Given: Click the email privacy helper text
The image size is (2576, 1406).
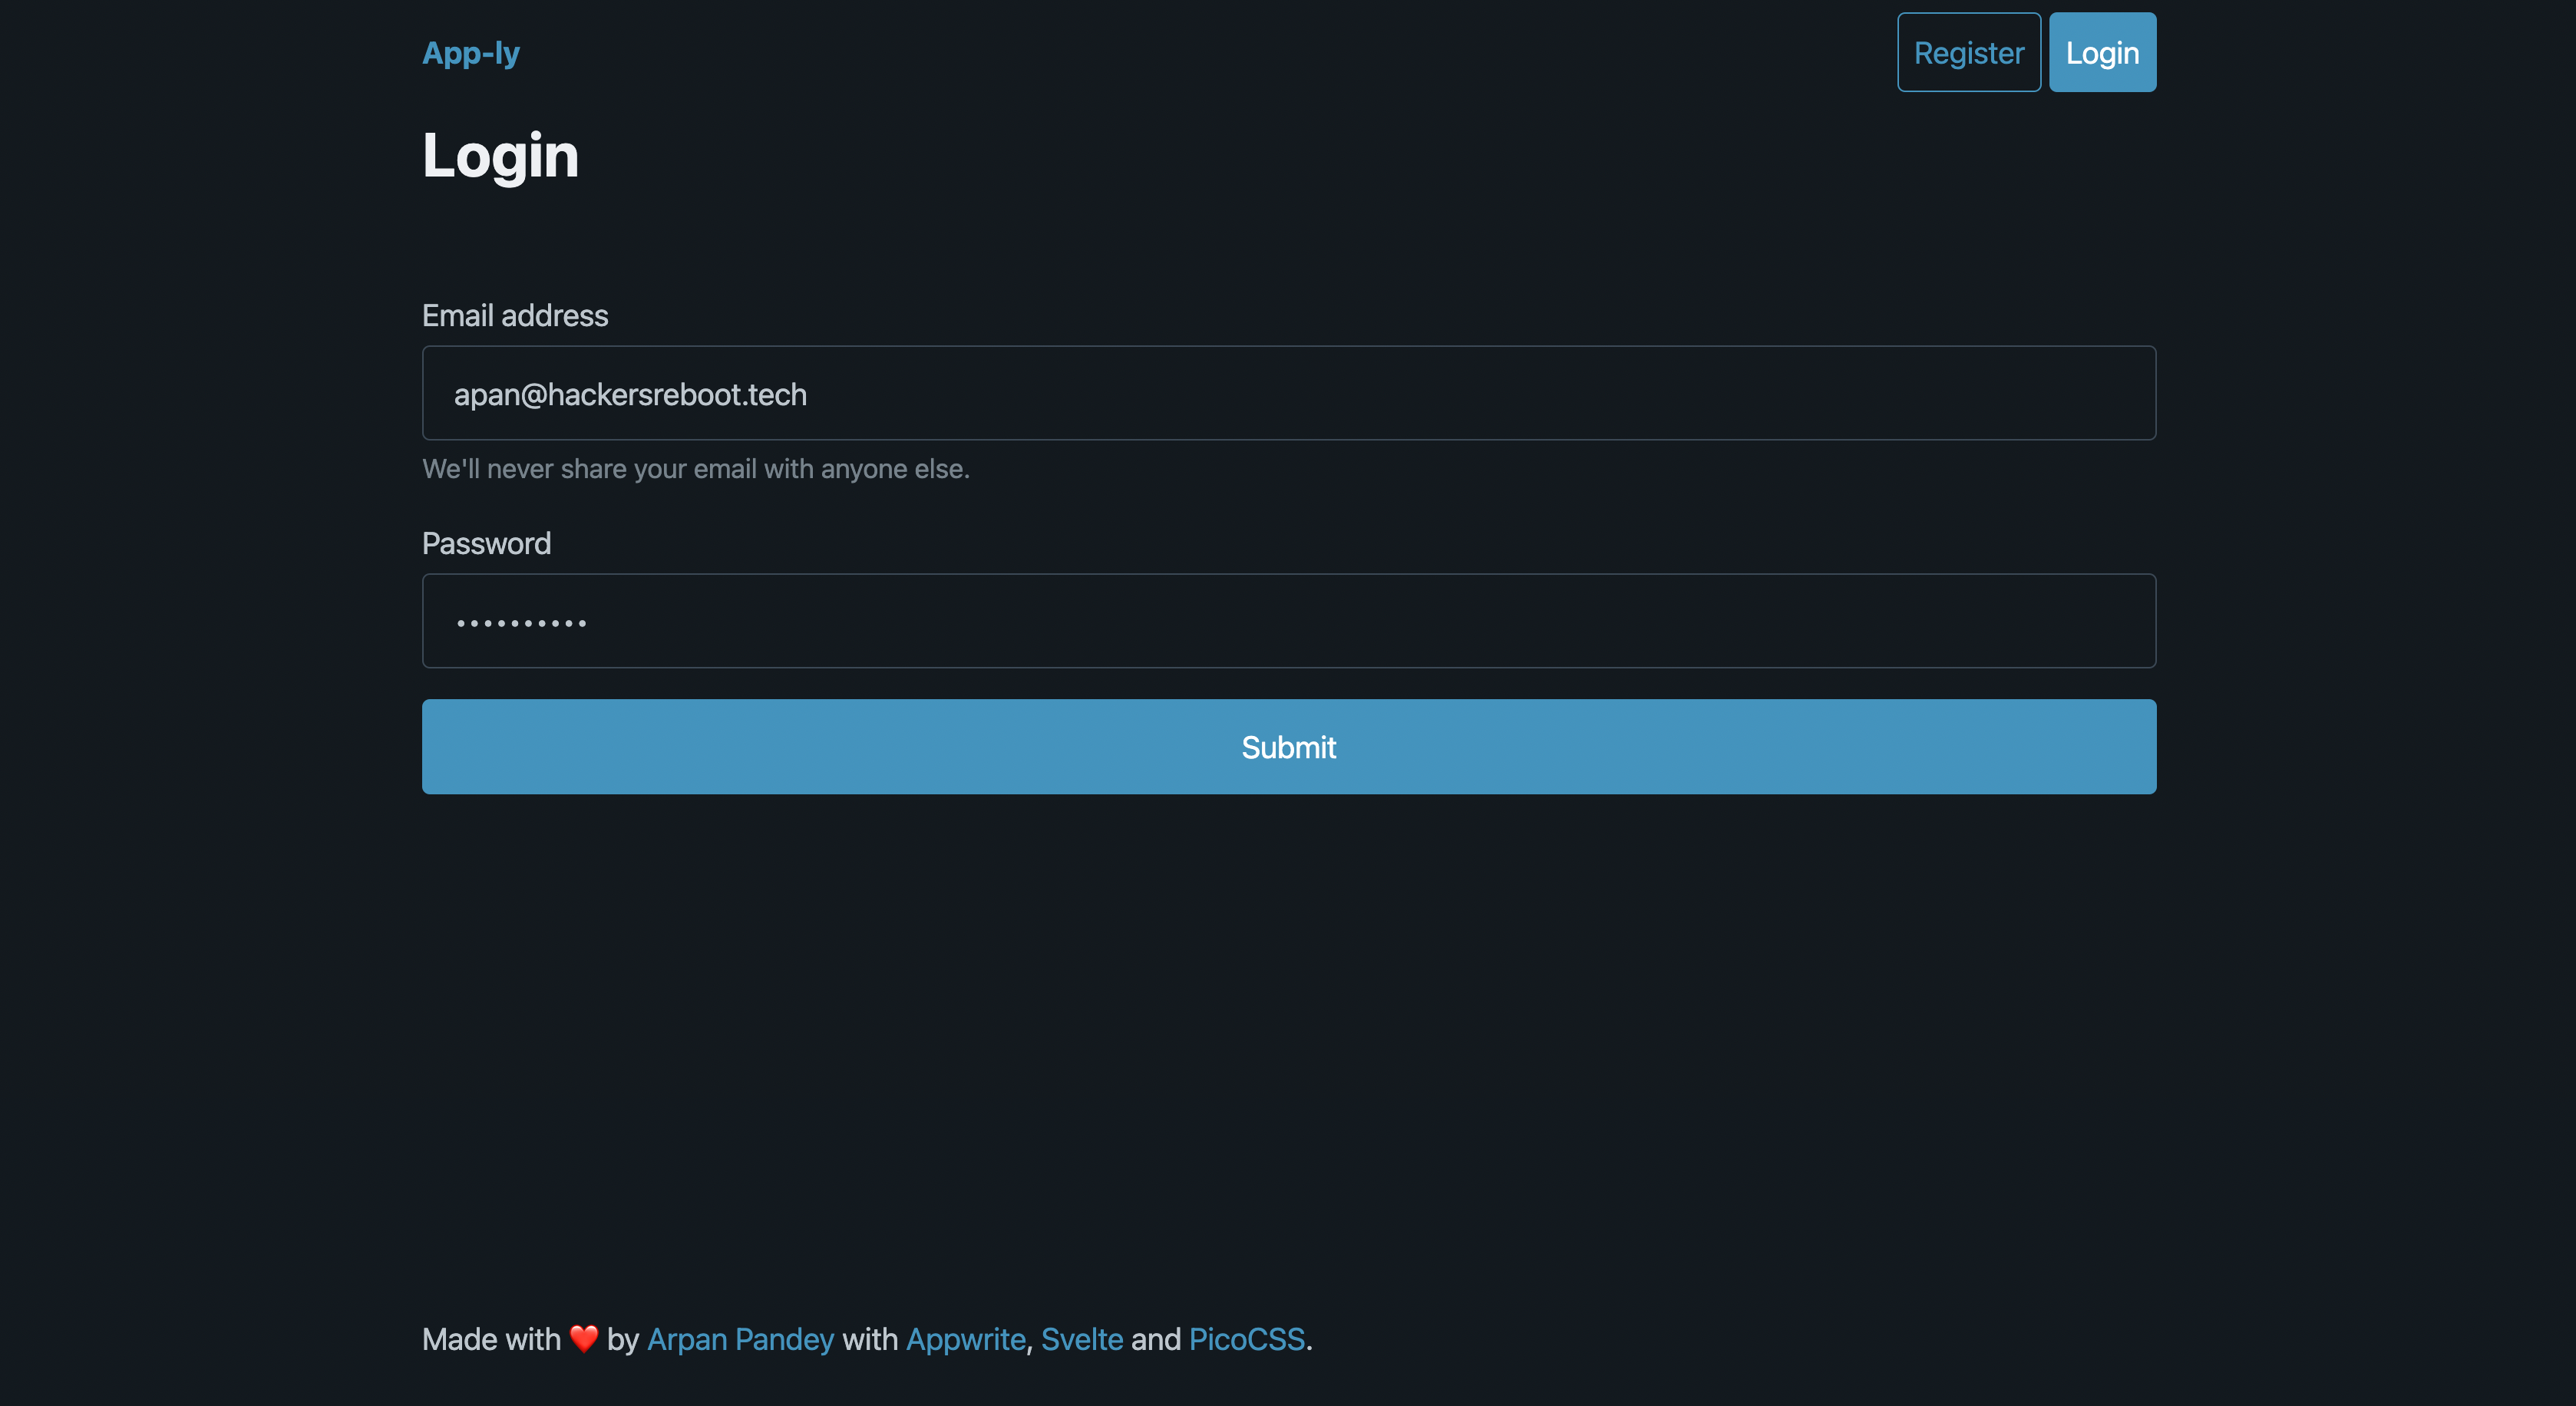Looking at the screenshot, I should point(695,469).
